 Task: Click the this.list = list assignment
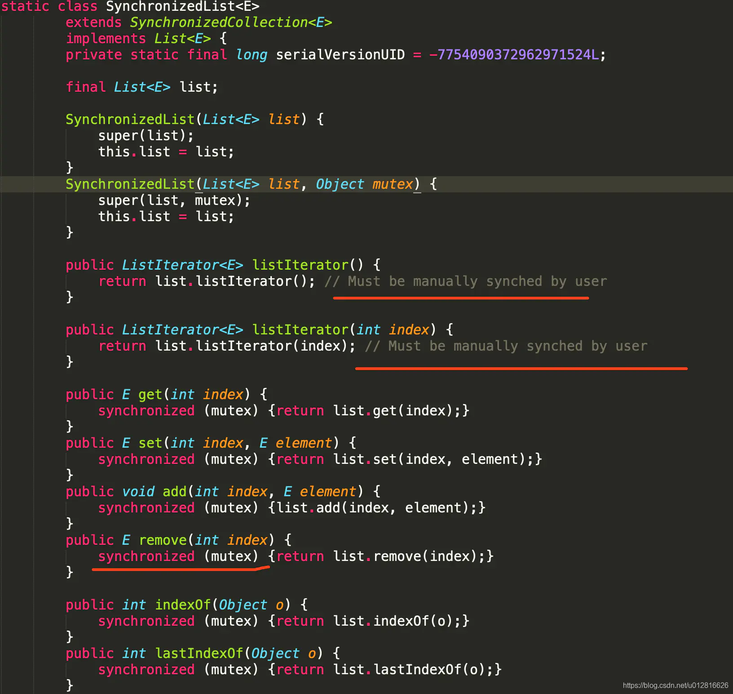165,151
